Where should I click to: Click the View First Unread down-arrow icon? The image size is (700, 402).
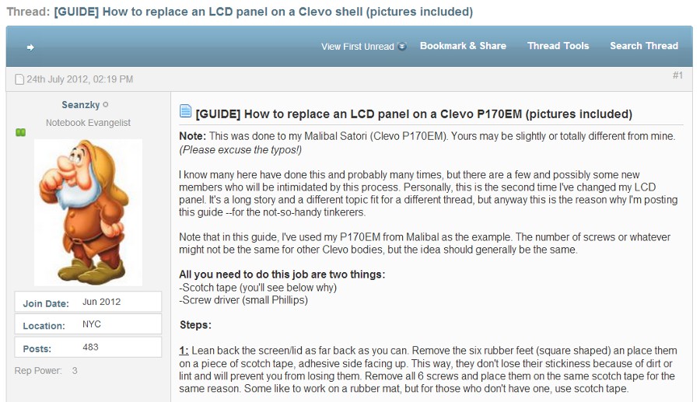click(x=402, y=47)
